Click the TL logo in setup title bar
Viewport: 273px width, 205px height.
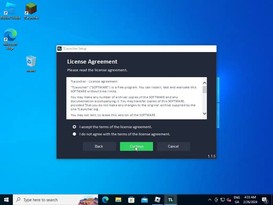tap(59, 49)
